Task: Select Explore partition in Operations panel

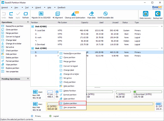Action: pyautogui.click(x=10, y=68)
